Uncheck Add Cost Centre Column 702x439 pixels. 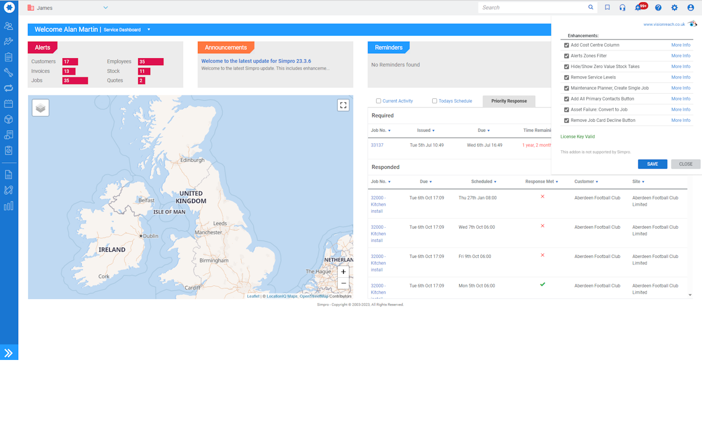[567, 45]
